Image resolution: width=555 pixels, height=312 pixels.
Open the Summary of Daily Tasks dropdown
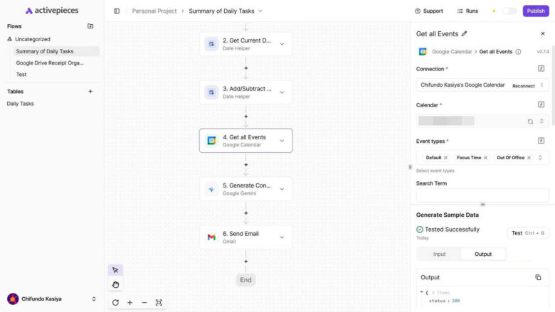pos(260,11)
